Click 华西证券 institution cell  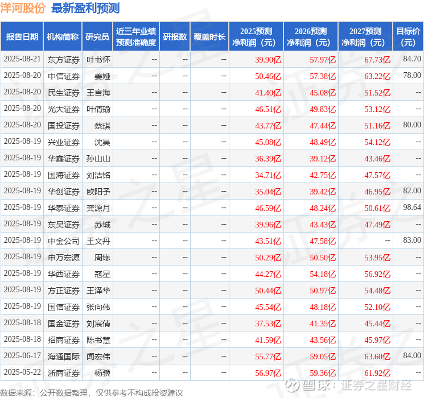pyautogui.click(x=64, y=274)
